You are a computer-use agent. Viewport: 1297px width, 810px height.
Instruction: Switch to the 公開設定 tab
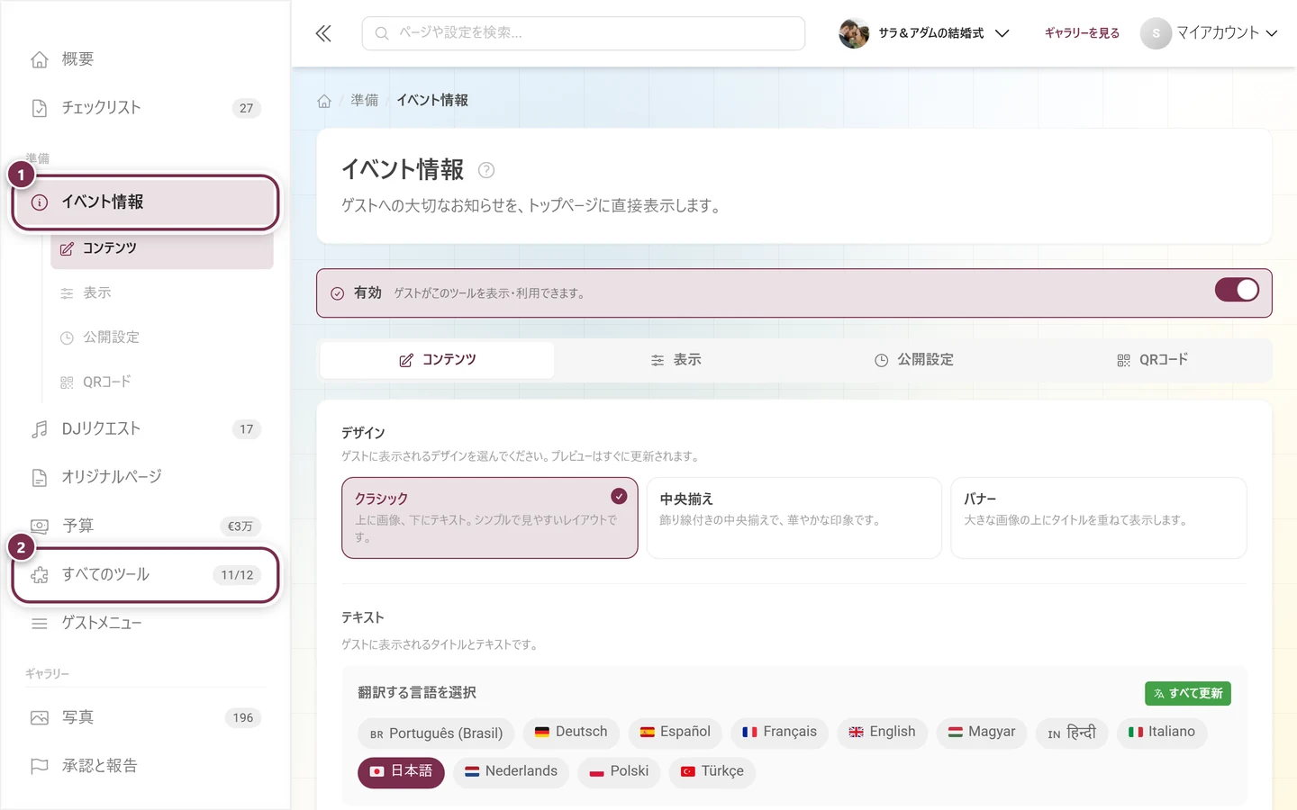click(x=914, y=360)
